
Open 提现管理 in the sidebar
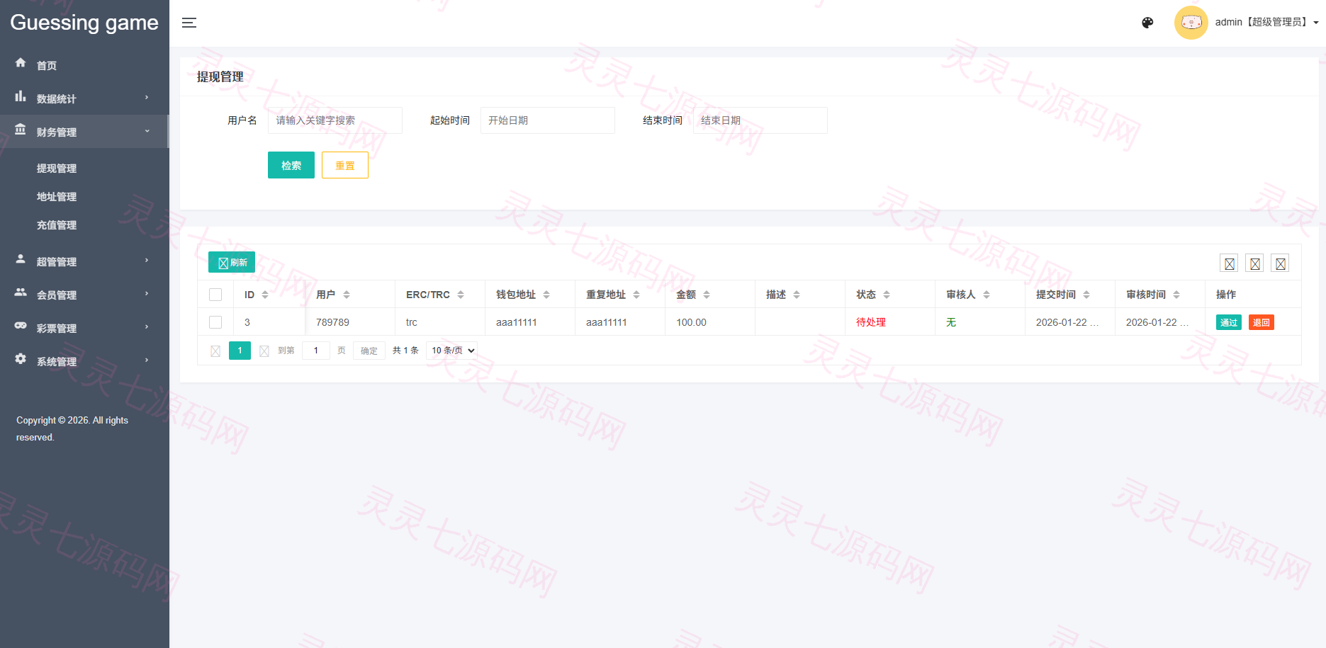57,169
